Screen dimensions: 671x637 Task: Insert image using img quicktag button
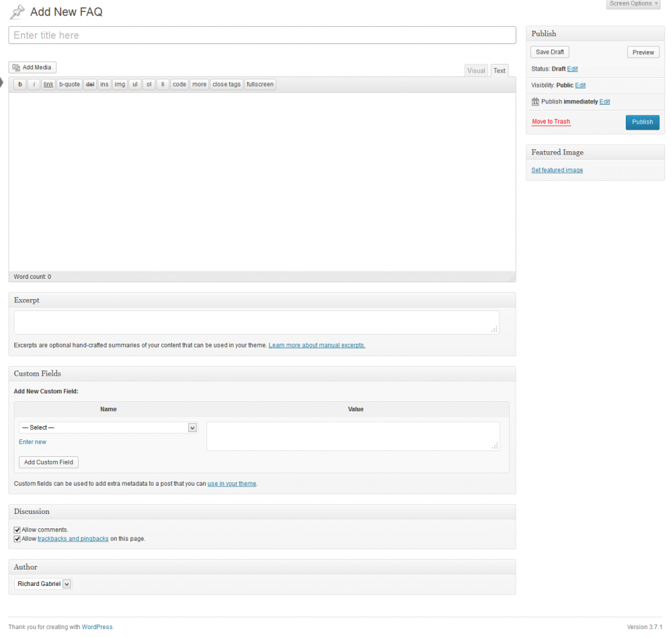coord(120,84)
